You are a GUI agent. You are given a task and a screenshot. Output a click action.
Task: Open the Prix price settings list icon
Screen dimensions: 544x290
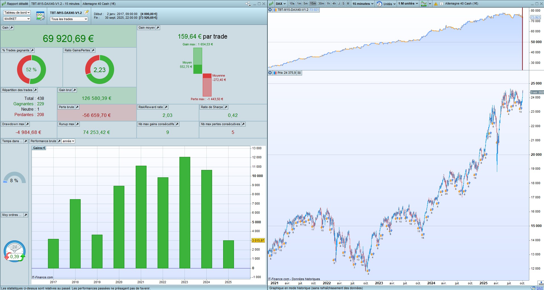pyautogui.click(x=299, y=73)
